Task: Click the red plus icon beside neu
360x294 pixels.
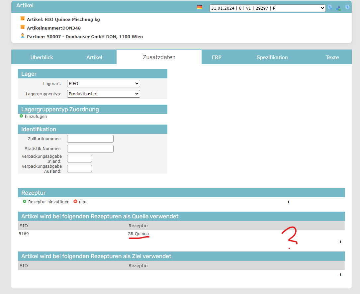Action: click(75, 202)
